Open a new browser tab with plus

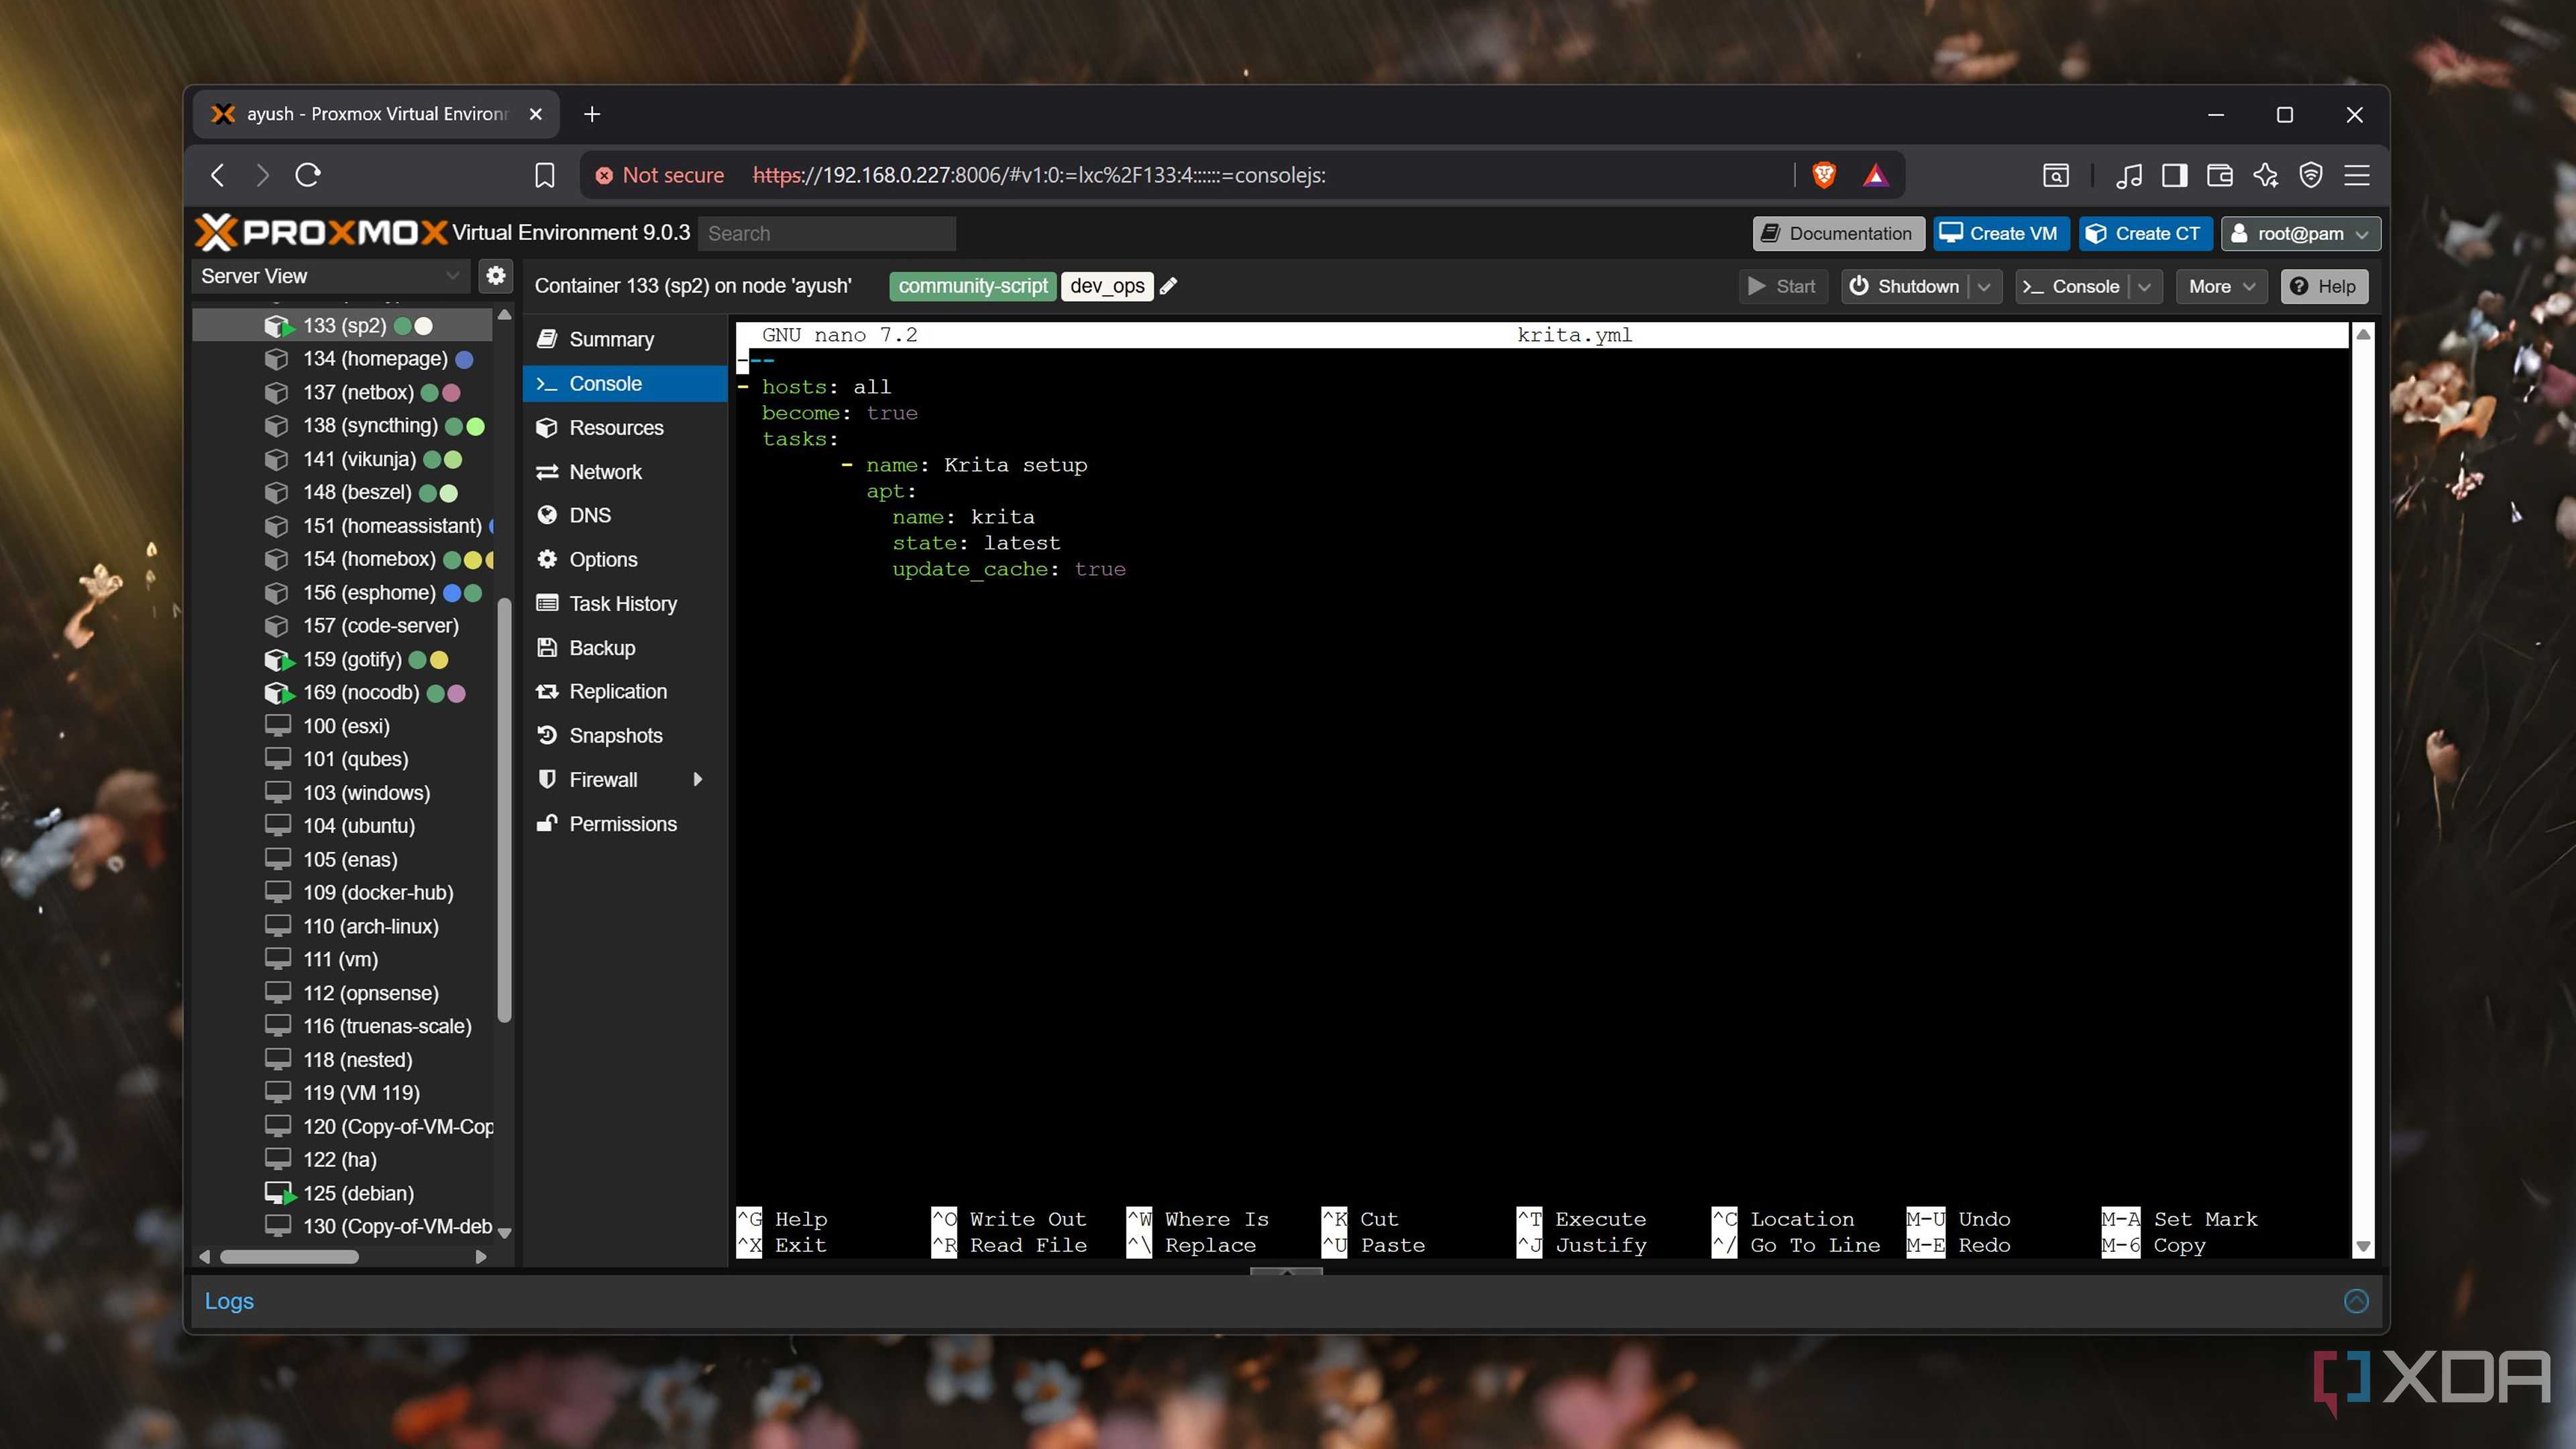(592, 114)
